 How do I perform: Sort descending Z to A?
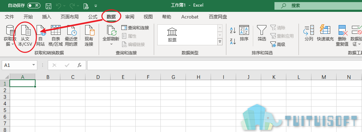(x=233, y=41)
